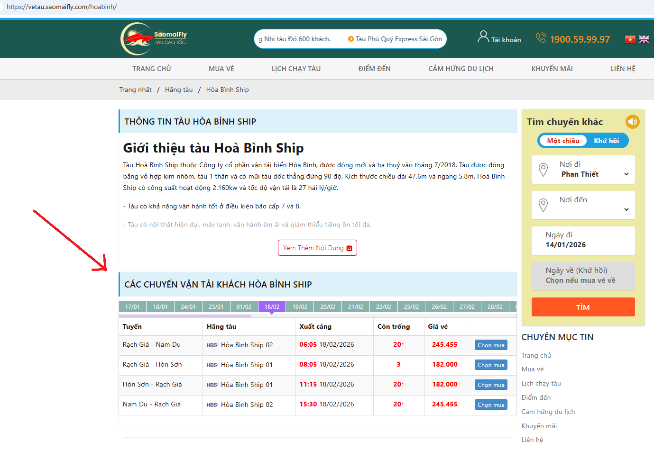Screen dimensions: 654x450
Task: Select the Khứ hồi trip option
Action: click(606, 141)
